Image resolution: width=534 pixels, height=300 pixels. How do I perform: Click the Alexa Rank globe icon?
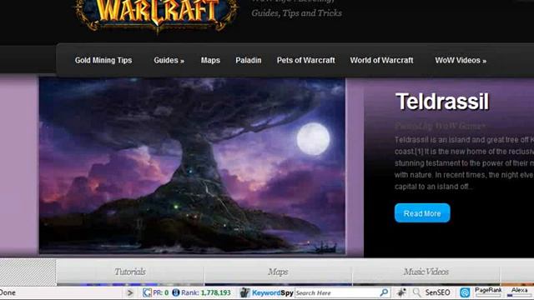click(176, 292)
